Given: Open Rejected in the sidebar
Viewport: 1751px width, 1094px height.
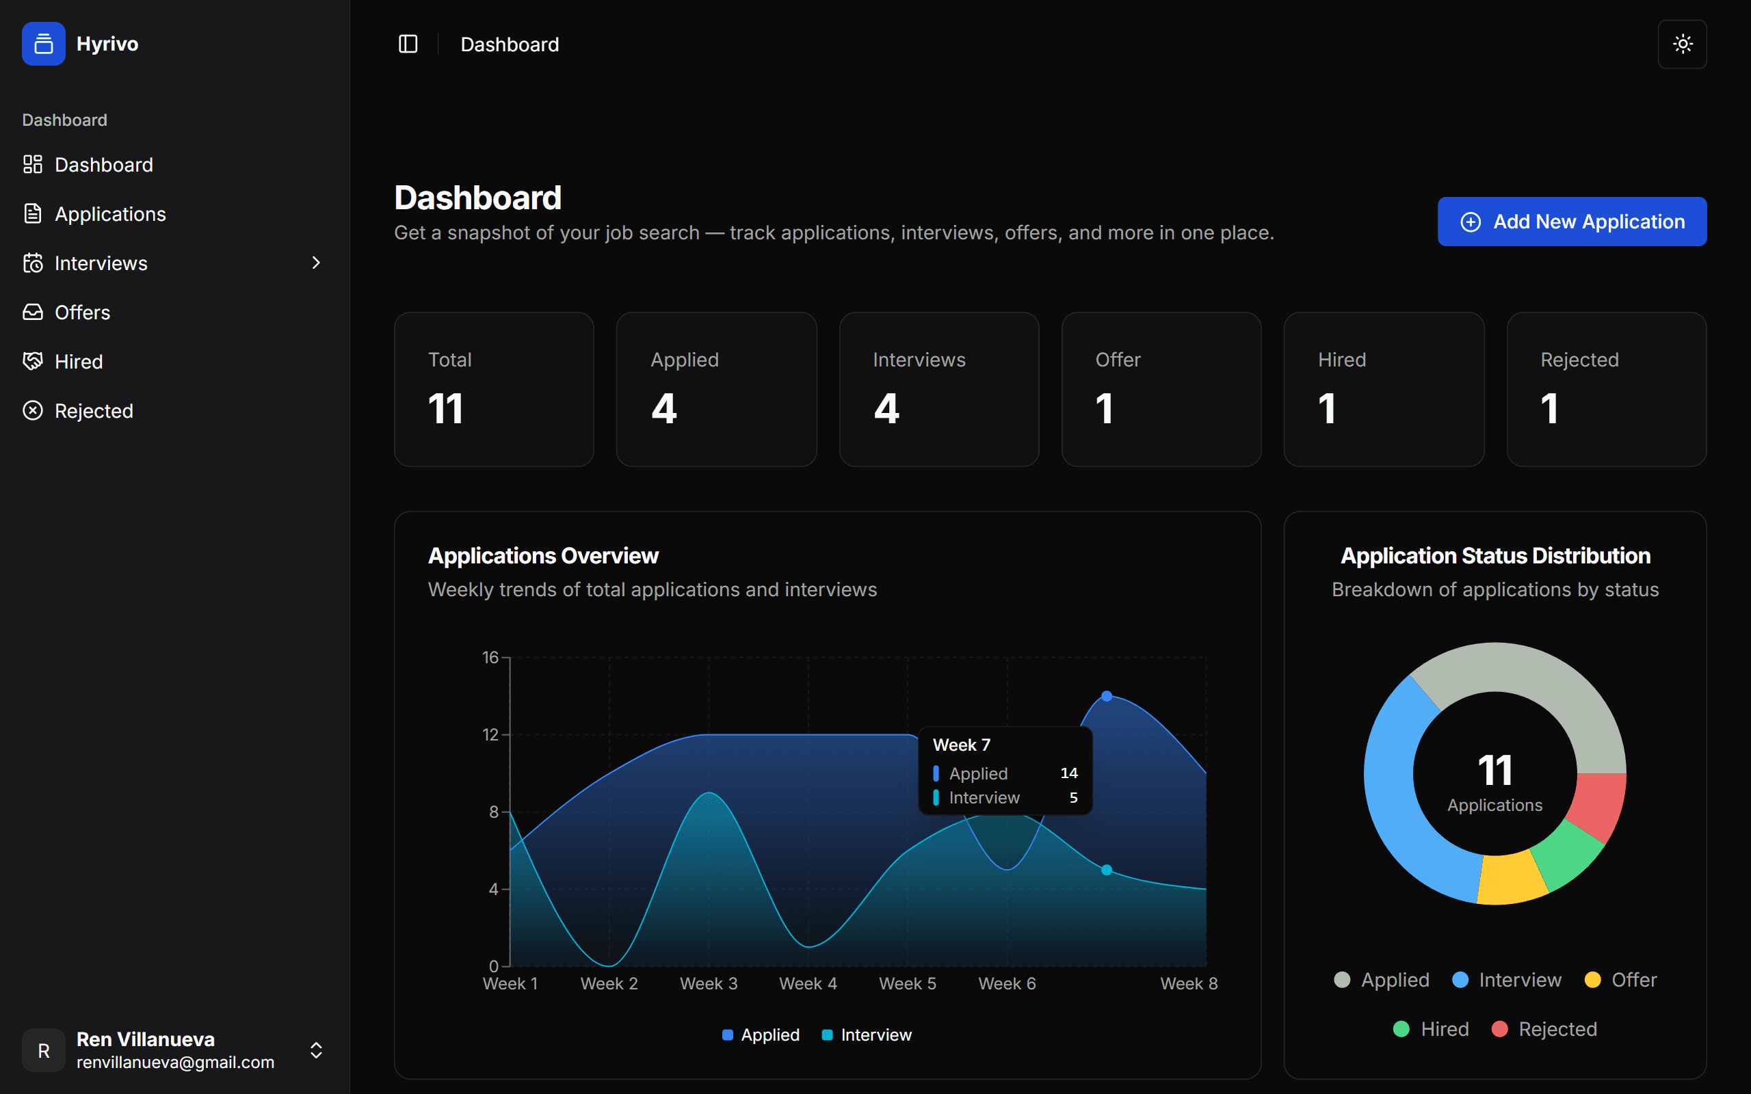Looking at the screenshot, I should coord(174,411).
